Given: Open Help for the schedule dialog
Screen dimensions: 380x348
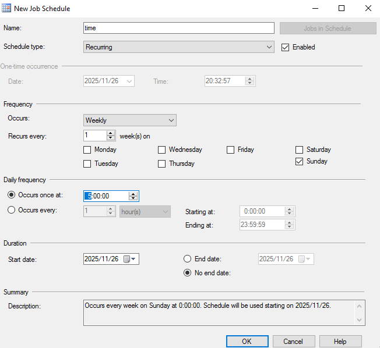Looking at the screenshot, I should pos(340,342).
